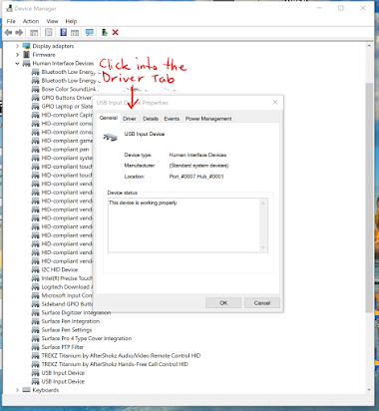The height and width of the screenshot is (411, 379).
Task: Switch to the Driver tab
Action: (130, 119)
